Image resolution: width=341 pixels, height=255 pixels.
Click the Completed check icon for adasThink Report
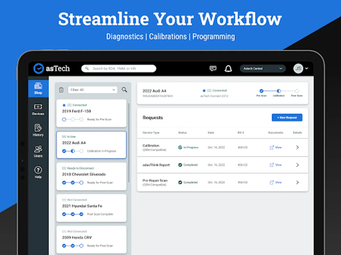click(x=180, y=165)
